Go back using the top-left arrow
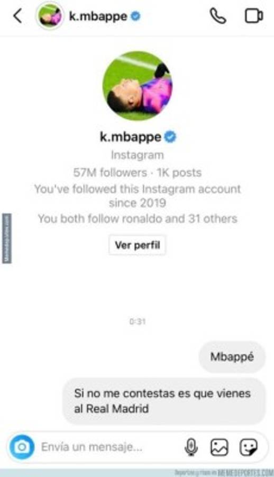Image resolution: width=274 pixels, height=477 pixels. pos(17,16)
